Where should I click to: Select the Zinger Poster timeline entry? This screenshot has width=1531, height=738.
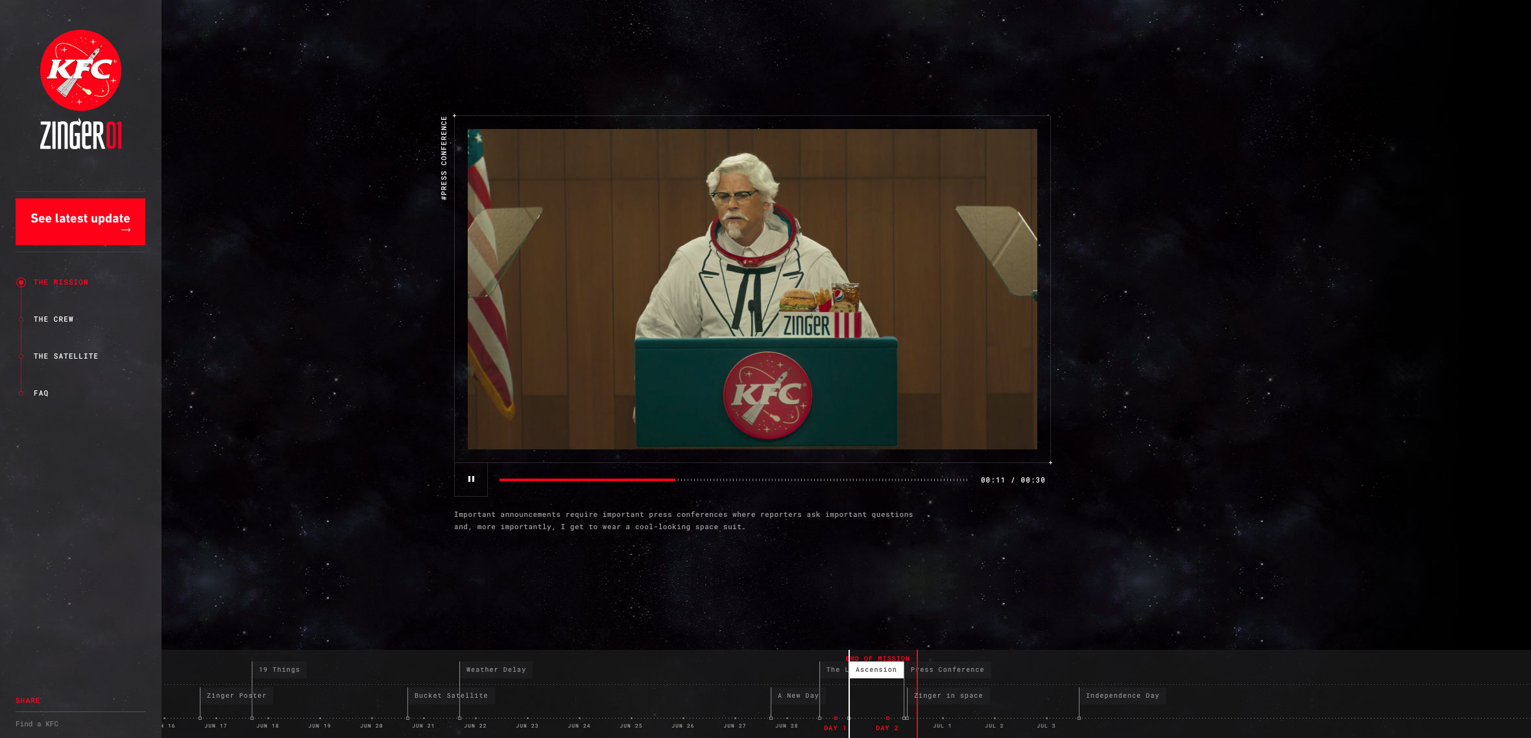237,696
